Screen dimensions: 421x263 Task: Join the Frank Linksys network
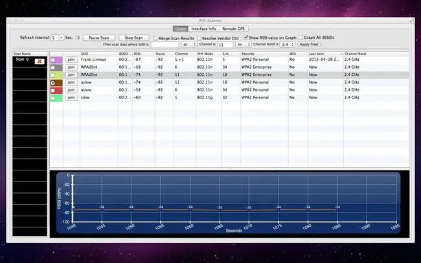pos(71,60)
